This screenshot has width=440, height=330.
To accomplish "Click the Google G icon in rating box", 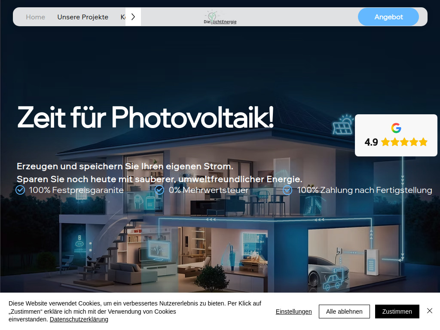I will pyautogui.click(x=396, y=128).
